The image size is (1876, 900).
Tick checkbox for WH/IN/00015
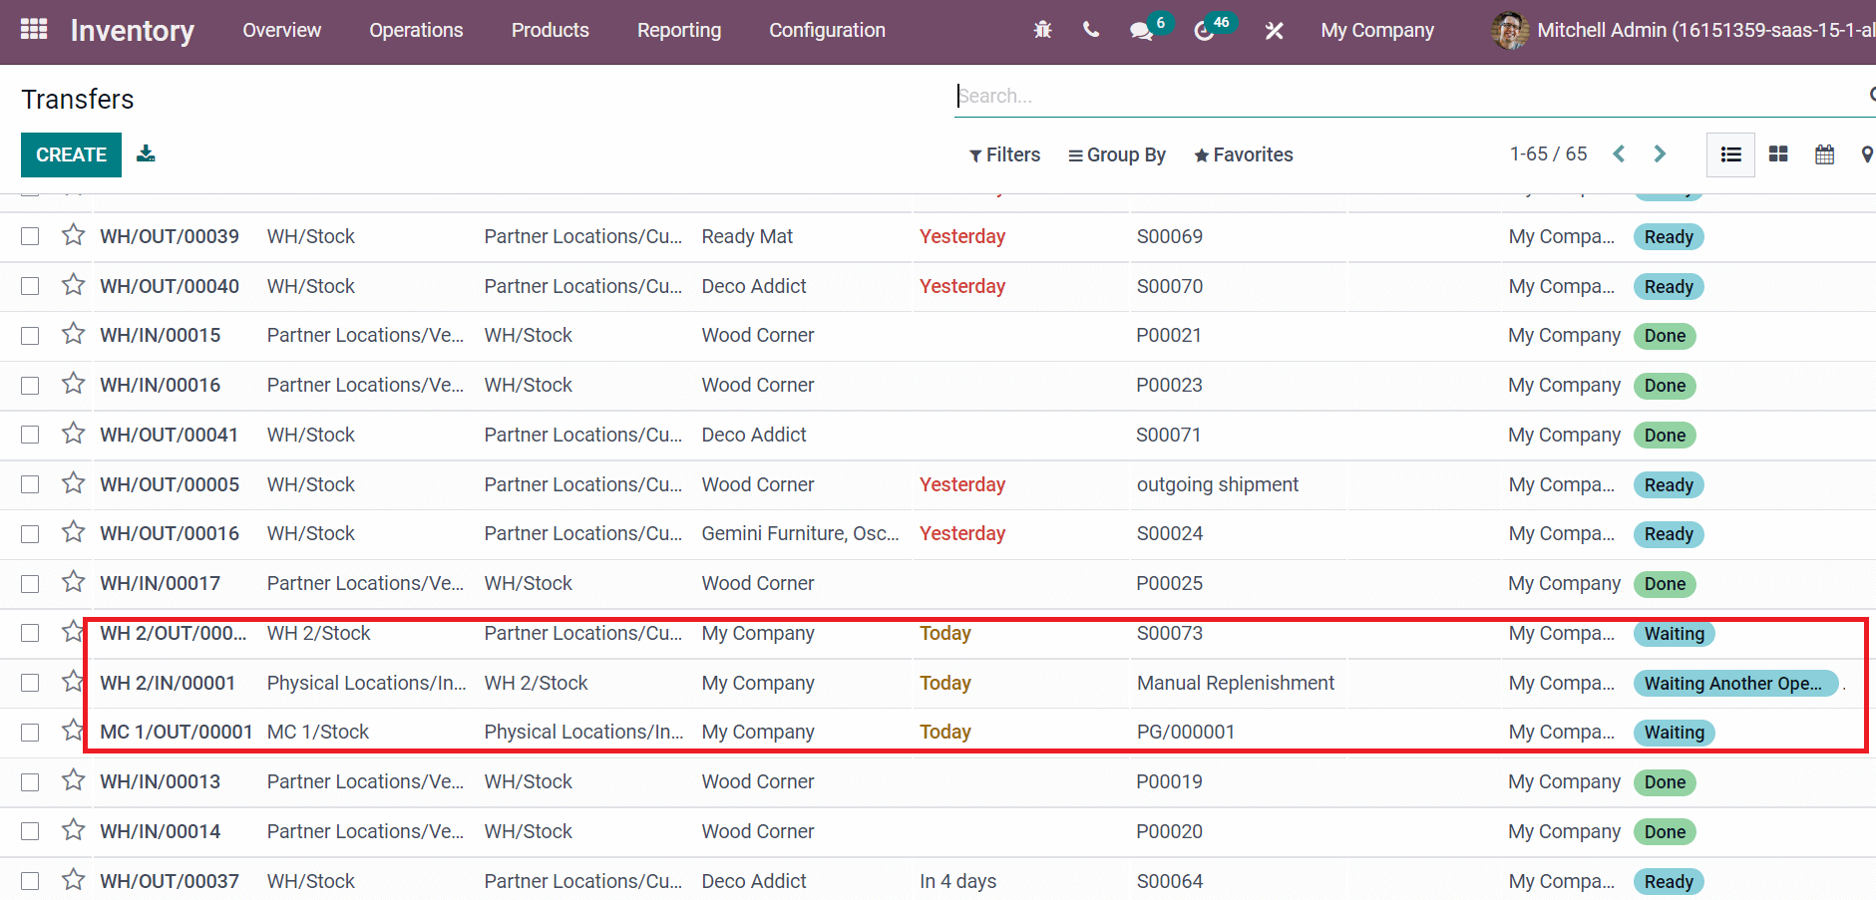(x=30, y=336)
